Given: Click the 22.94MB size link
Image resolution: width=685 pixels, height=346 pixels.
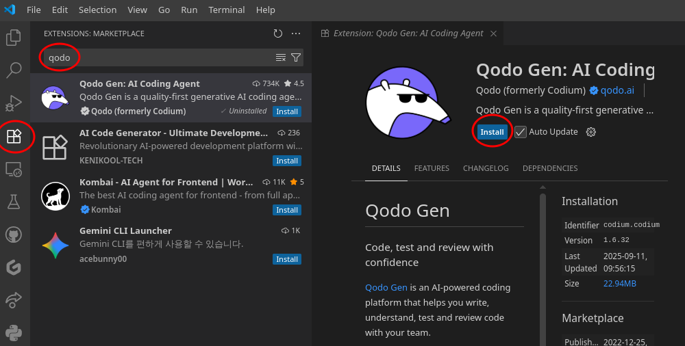Looking at the screenshot, I should point(619,283).
